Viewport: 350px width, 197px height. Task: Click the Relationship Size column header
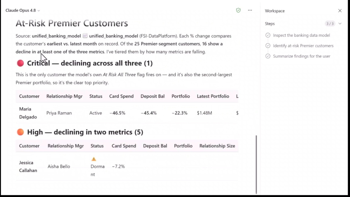pos(217,146)
